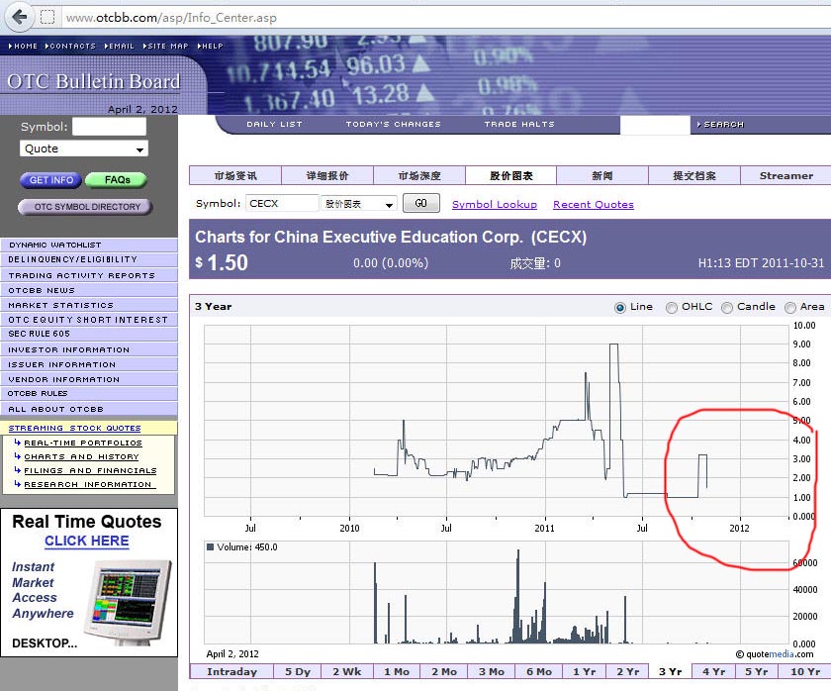This screenshot has height=691, width=831.
Task: Open the FILINGS AND FINANCIALS link
Action: click(x=91, y=470)
